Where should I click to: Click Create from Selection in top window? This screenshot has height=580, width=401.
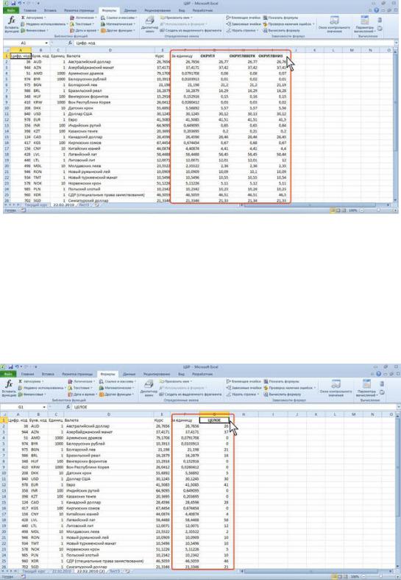click(191, 30)
